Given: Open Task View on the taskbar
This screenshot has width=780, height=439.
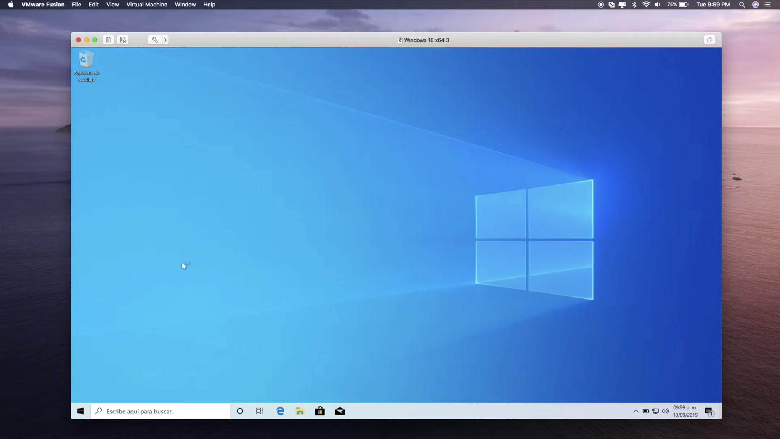Looking at the screenshot, I should [x=259, y=411].
